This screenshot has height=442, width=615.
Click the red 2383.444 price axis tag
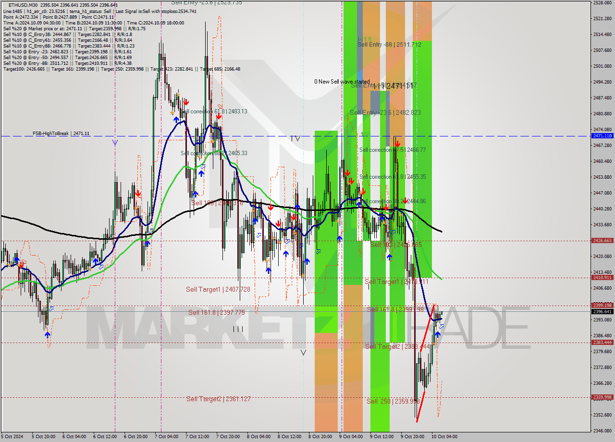(602, 343)
